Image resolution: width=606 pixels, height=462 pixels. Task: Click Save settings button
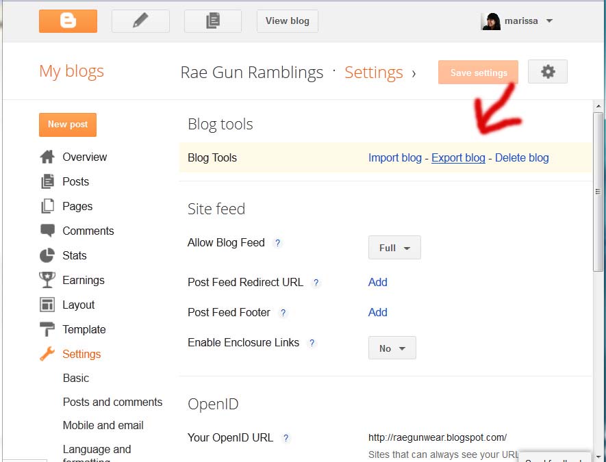click(478, 73)
